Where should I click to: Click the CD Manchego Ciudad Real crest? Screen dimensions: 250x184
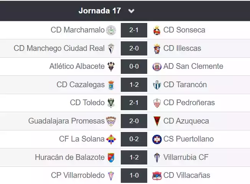click(x=111, y=49)
